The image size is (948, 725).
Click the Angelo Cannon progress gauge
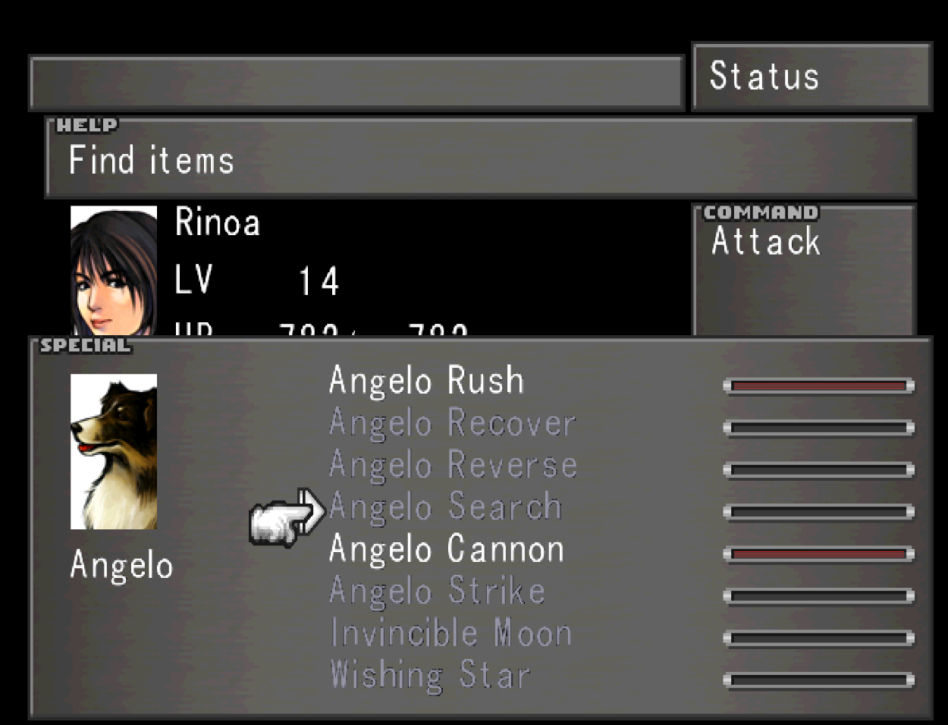(x=818, y=554)
